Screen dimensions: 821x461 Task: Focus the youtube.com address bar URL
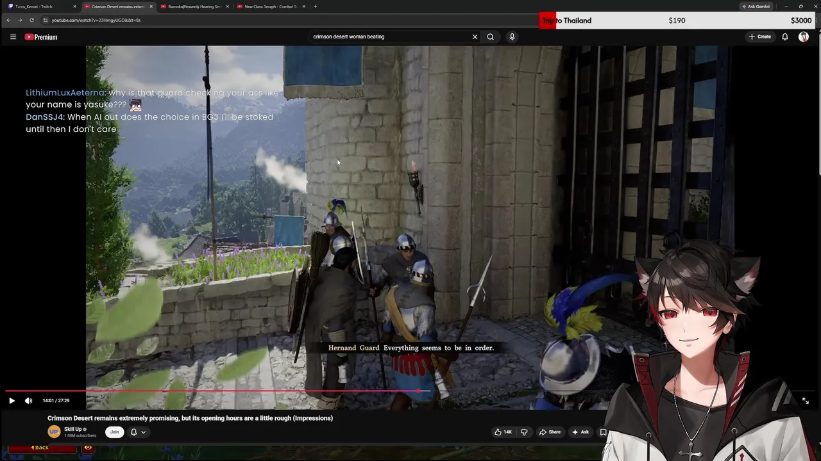(96, 20)
